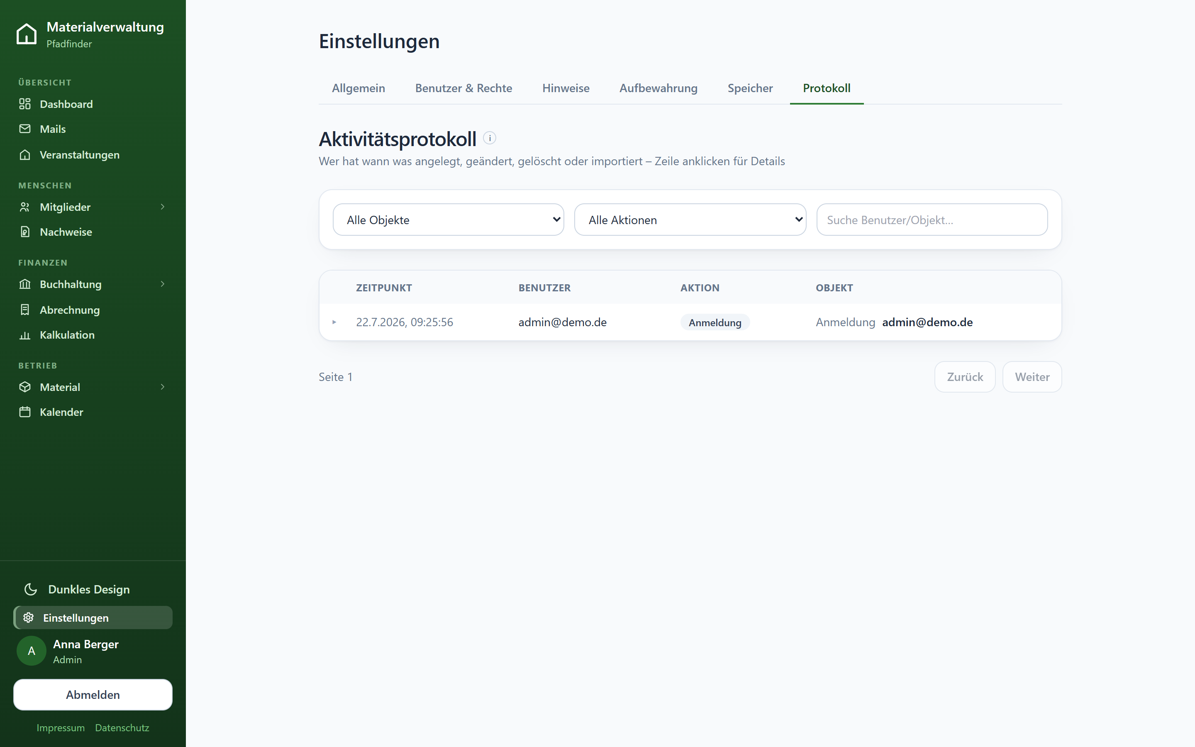Open the Alle Aktionen dropdown

click(690, 220)
